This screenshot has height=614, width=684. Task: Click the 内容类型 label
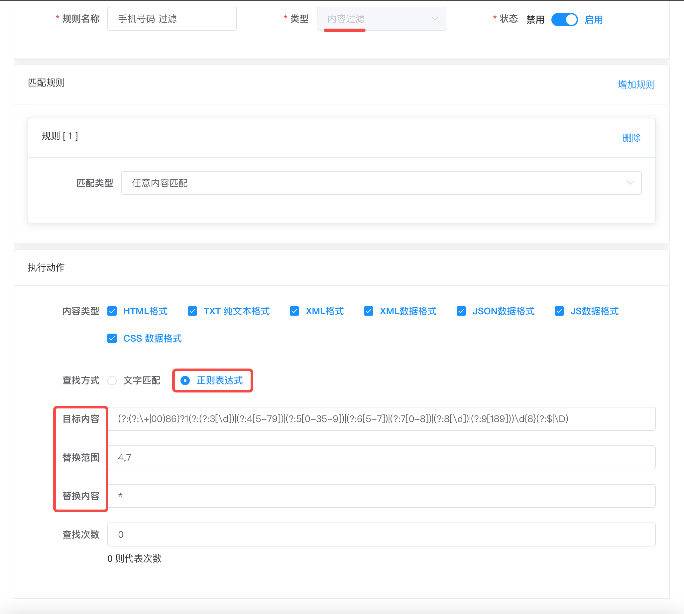81,311
